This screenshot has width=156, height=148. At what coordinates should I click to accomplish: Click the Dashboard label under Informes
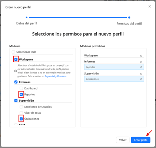31,88
